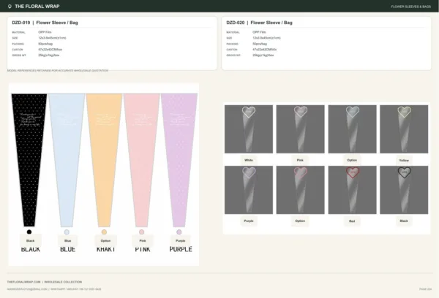Open the bottom-row Option heart sleeve photo

pyautogui.click(x=301, y=190)
